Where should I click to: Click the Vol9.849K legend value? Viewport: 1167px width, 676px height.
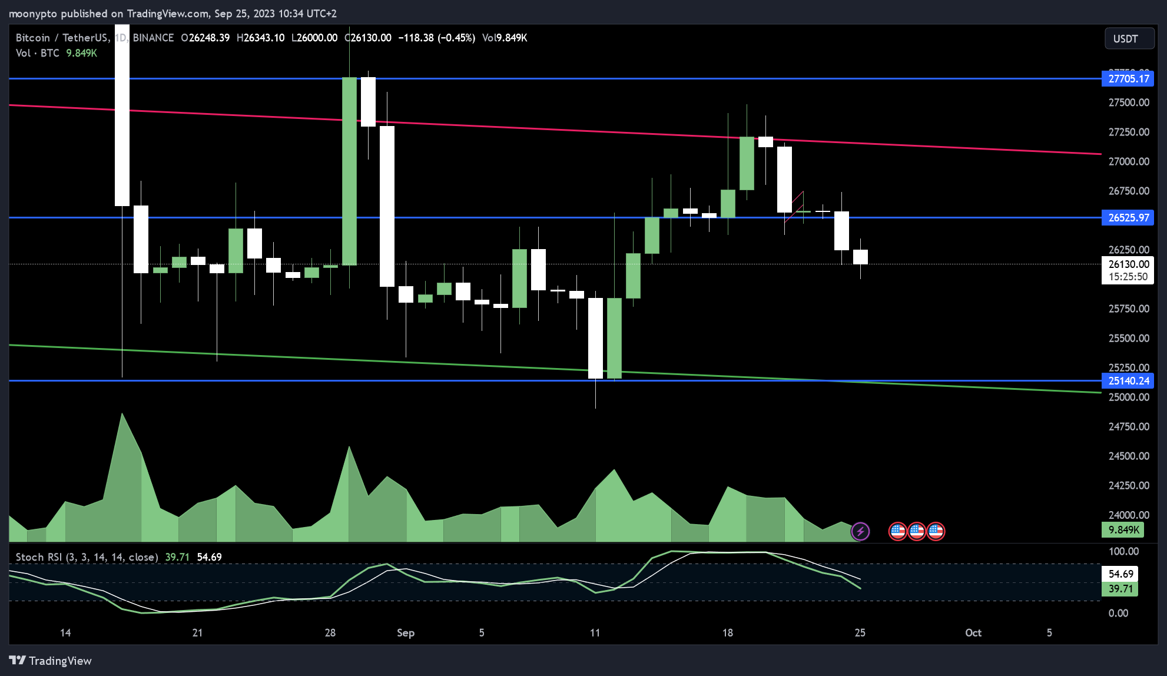[505, 38]
